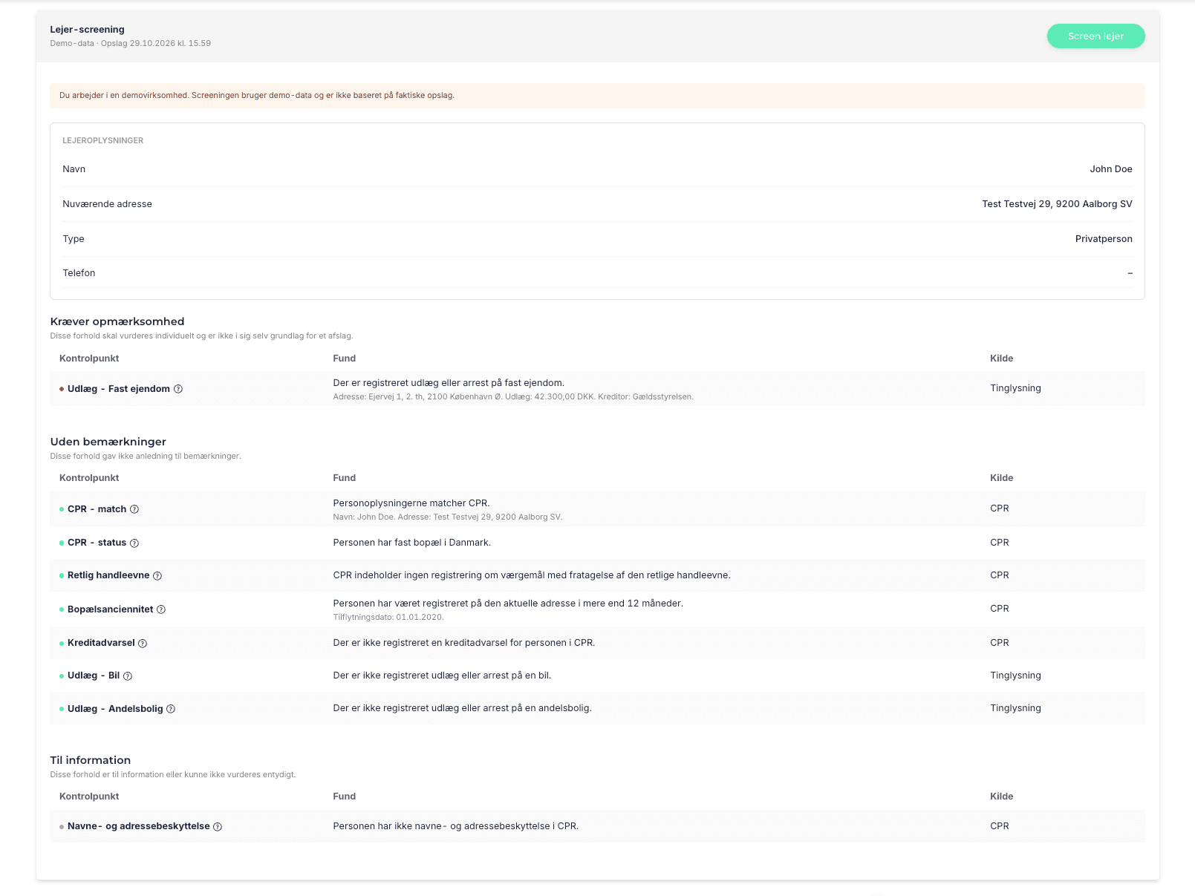Click help icon next to Bopælsanciennitet
1195x896 pixels.
click(x=161, y=609)
